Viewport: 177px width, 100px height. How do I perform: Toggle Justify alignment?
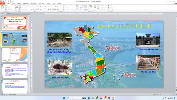point(55,9)
